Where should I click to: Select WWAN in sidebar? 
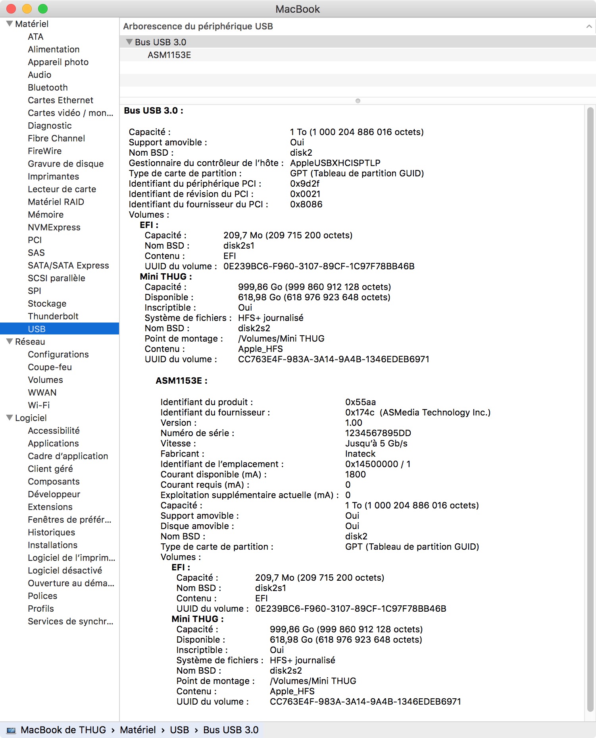coord(42,392)
